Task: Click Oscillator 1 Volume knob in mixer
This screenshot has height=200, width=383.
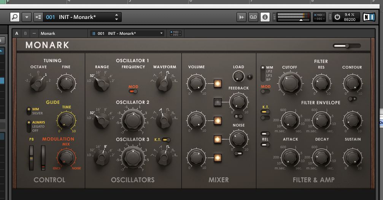Action: point(196,83)
